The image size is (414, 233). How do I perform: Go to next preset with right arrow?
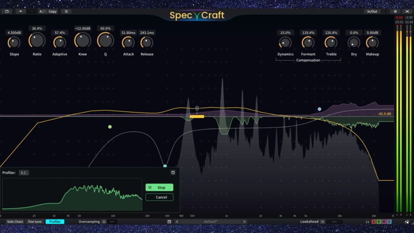pyautogui.click(x=244, y=222)
